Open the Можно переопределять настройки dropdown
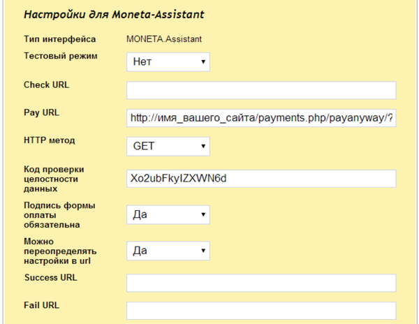 (x=168, y=250)
